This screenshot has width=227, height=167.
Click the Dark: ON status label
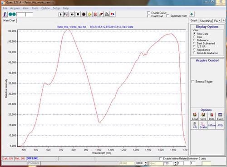pos(8,158)
